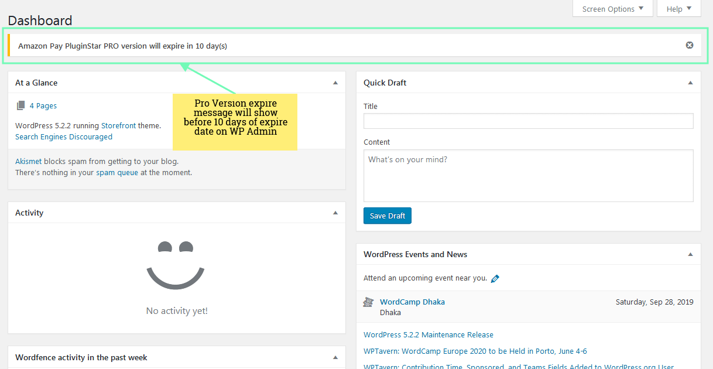Open WPTavern WordCamp Europe 2020 article
This screenshot has width=713, height=369.
point(475,351)
